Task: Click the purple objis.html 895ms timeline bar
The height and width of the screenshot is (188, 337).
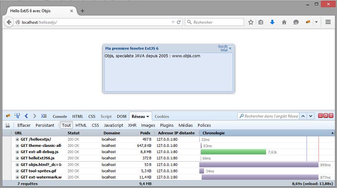Action: tap(259, 165)
